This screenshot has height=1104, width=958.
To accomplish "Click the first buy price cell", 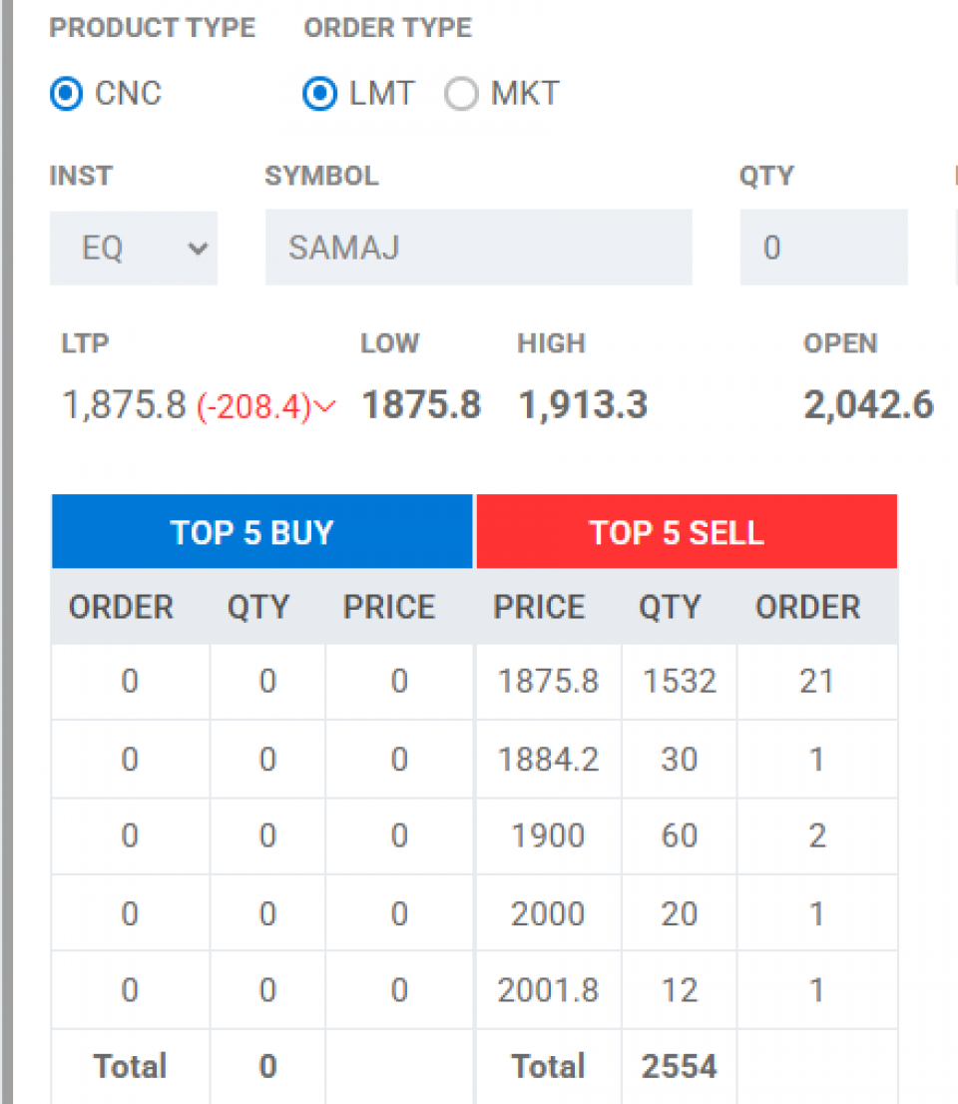I will (x=399, y=682).
